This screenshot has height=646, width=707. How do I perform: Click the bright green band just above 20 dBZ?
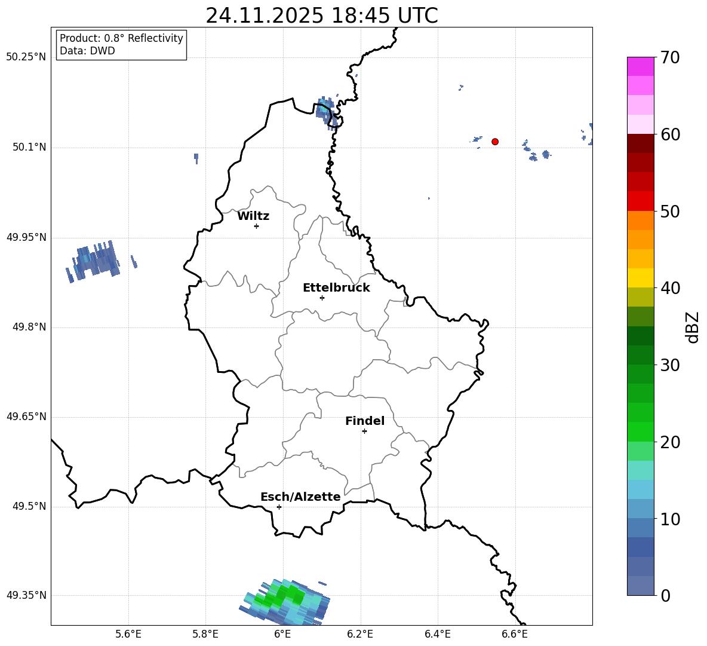click(640, 431)
